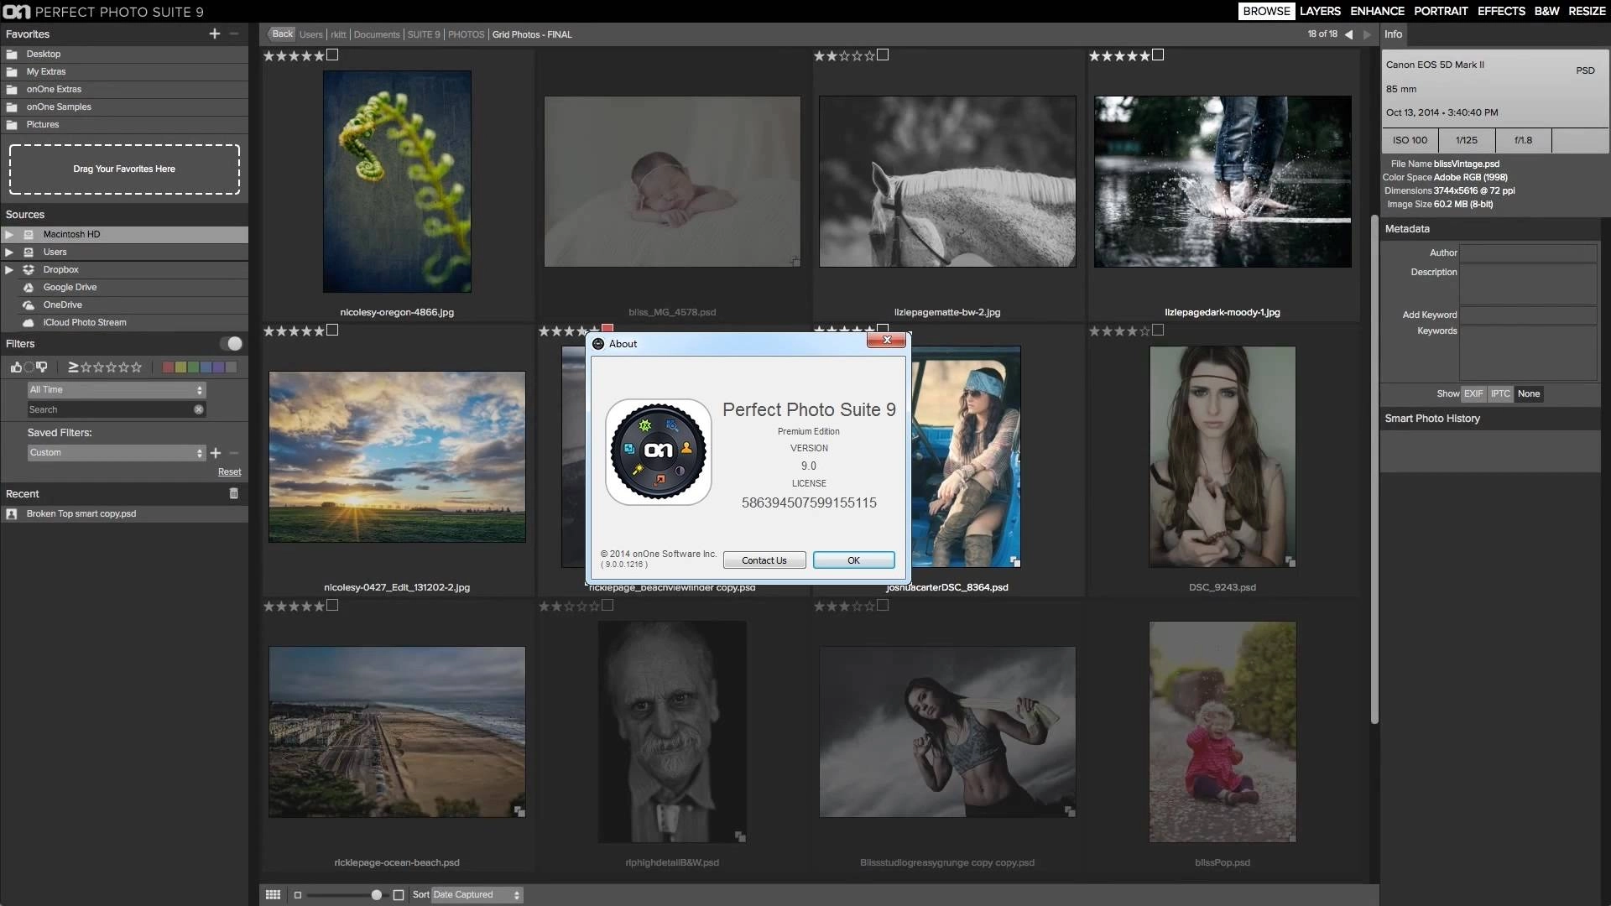Image resolution: width=1611 pixels, height=906 pixels.
Task: Show EXIF metadata
Action: tap(1473, 393)
